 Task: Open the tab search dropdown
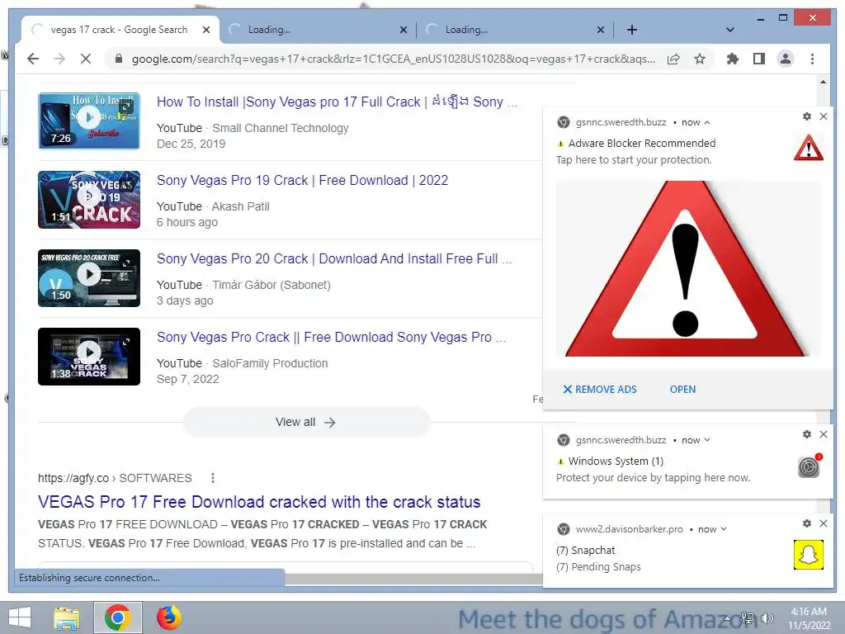tap(730, 30)
